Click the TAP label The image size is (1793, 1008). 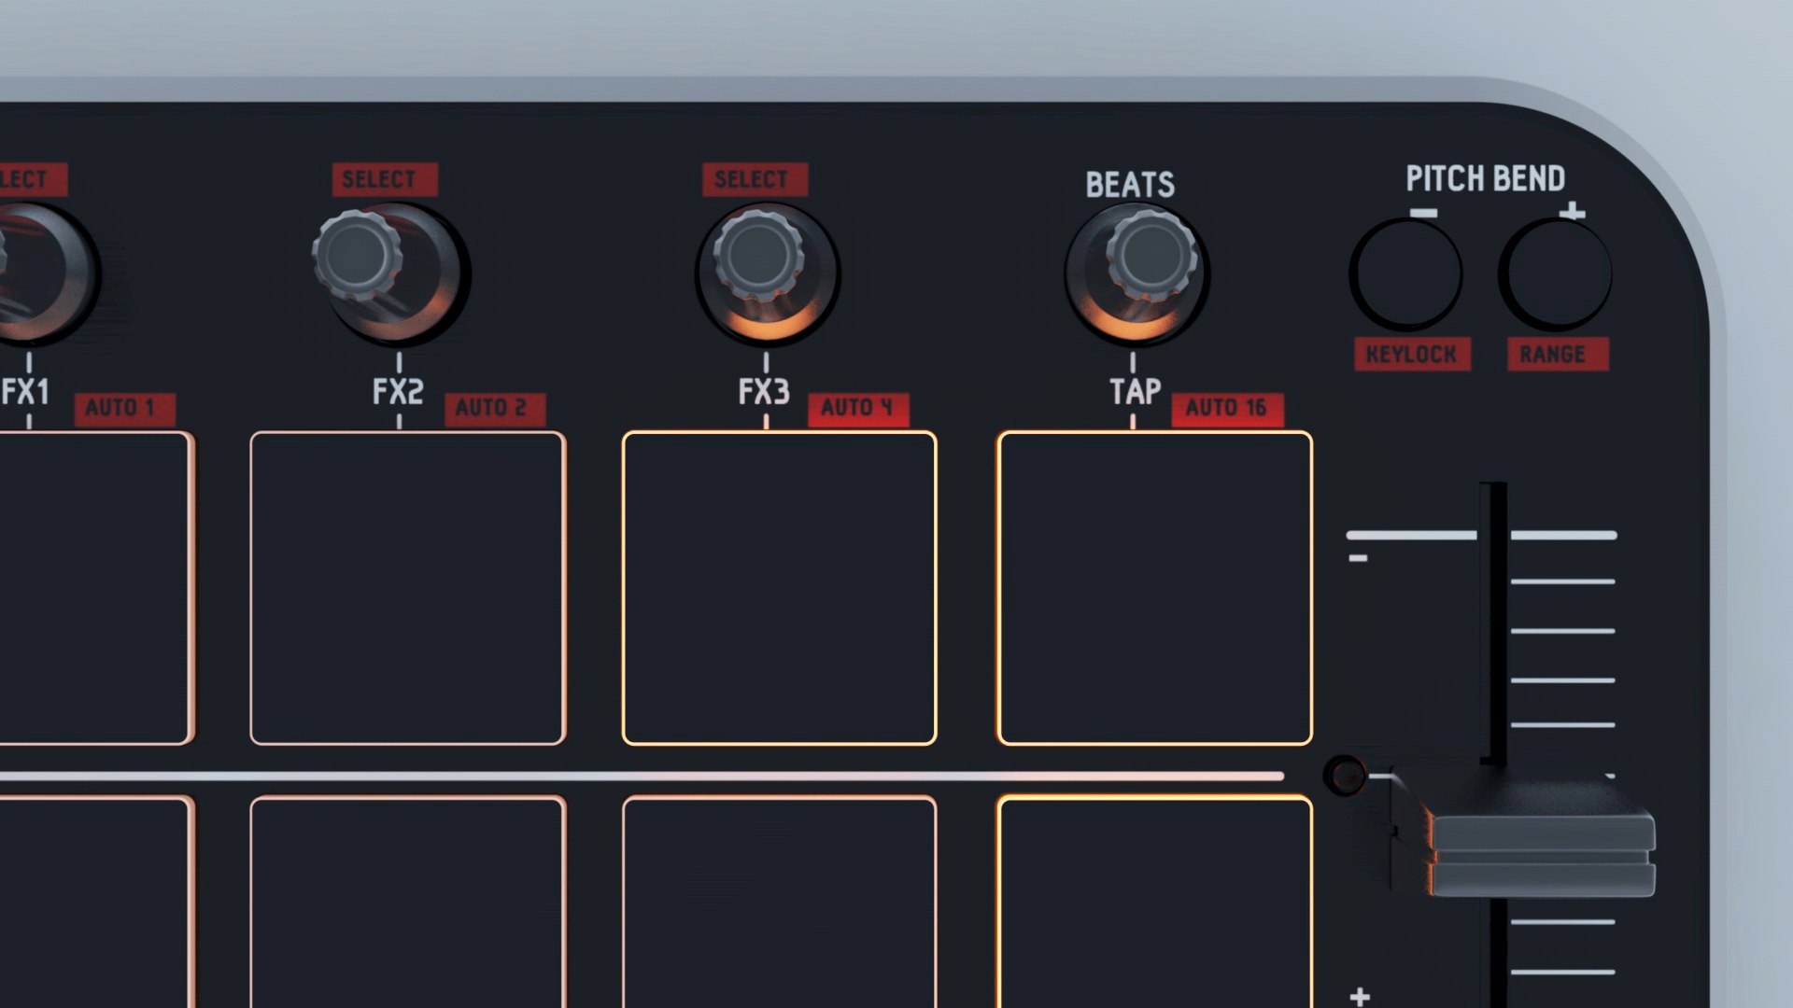(1136, 391)
